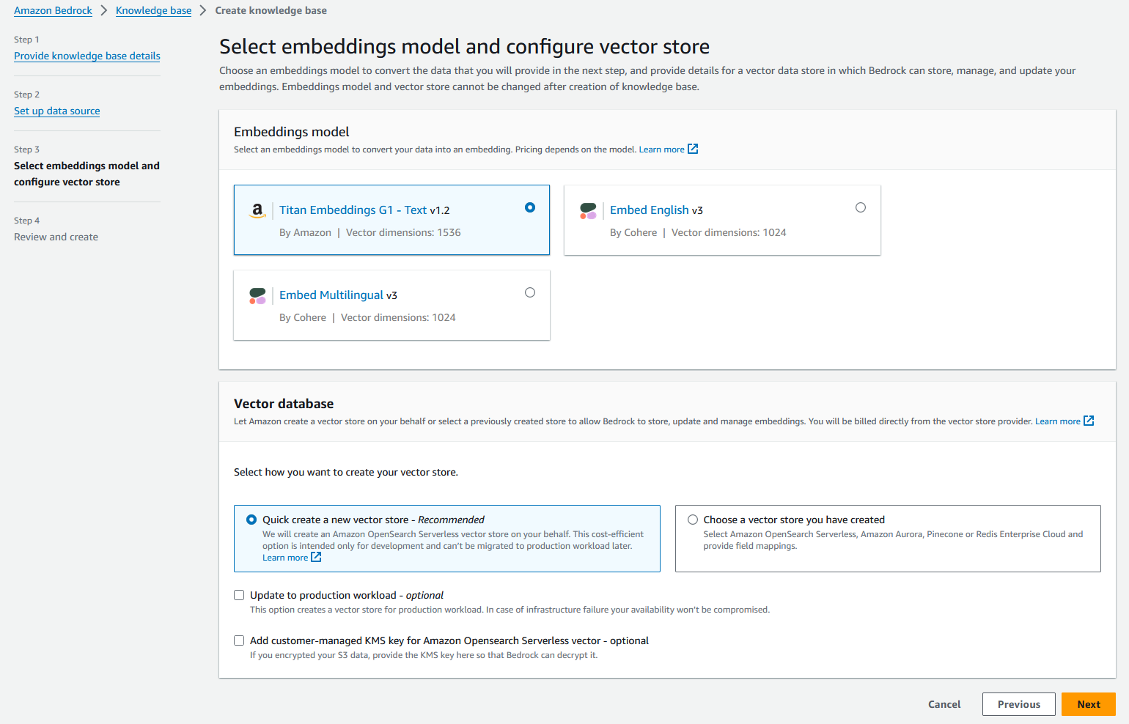The height and width of the screenshot is (724, 1129).
Task: Open the Set up data source step
Action: (56, 111)
